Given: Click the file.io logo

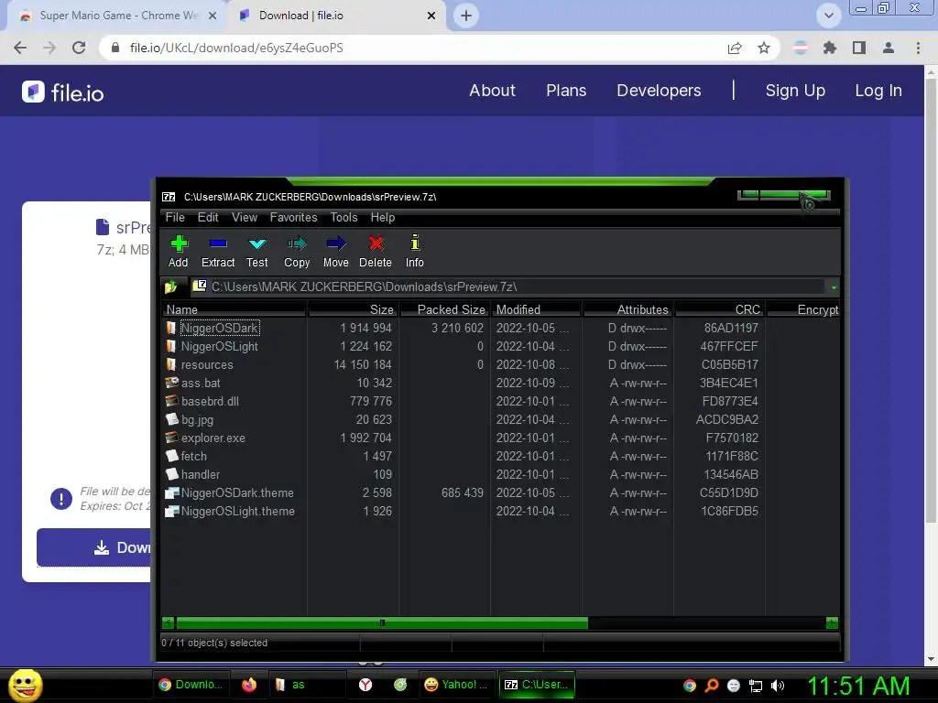Looking at the screenshot, I should point(63,92).
